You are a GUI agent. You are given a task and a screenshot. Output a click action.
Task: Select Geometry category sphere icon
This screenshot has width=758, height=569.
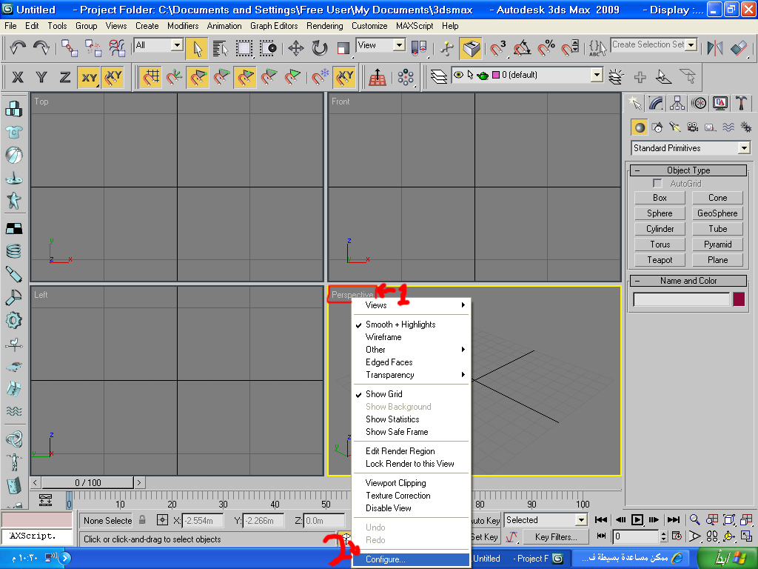(640, 127)
